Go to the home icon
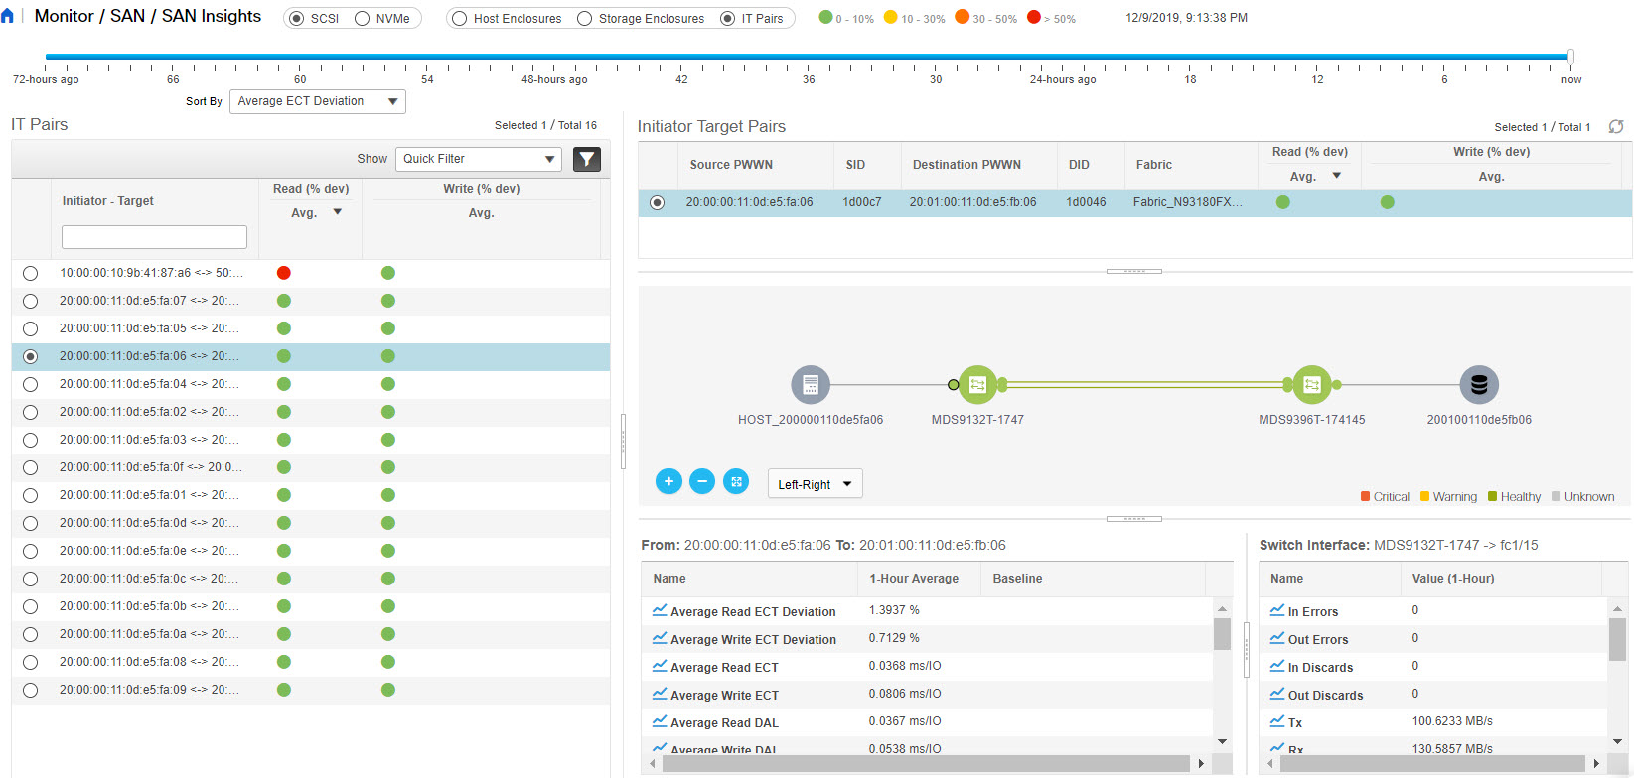1634x778 pixels. (7, 17)
